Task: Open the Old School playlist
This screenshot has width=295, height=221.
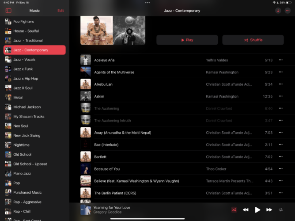Action: [x=34, y=154]
